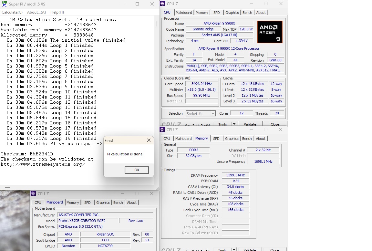Open SPD tab in Mainboard CPU-Z window

87,203
